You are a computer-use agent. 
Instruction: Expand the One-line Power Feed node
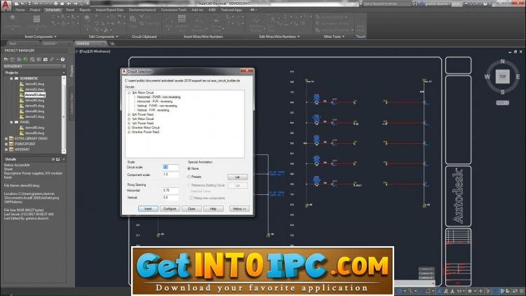click(x=129, y=132)
